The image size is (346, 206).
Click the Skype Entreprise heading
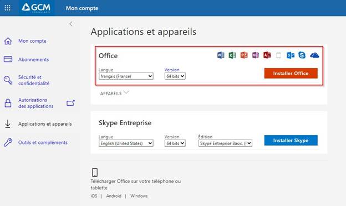coord(125,123)
